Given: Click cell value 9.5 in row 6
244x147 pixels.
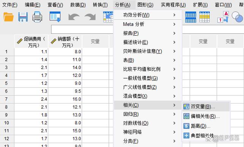Looking at the screenshot, I should point(65,91).
